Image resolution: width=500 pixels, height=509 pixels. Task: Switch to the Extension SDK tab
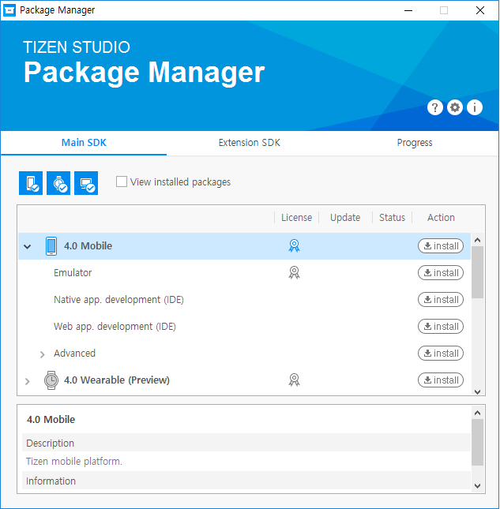click(x=250, y=143)
